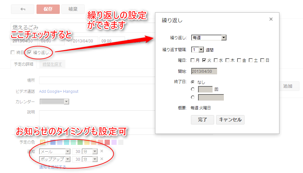
Task: Open the カレンダー selection dropdown
Action: [54, 102]
